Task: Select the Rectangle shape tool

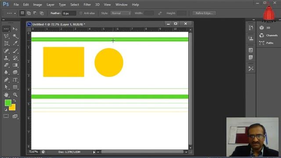Action: click(x=15, y=87)
